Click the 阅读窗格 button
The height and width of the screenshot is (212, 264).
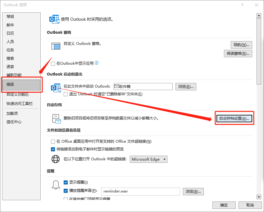238,54
